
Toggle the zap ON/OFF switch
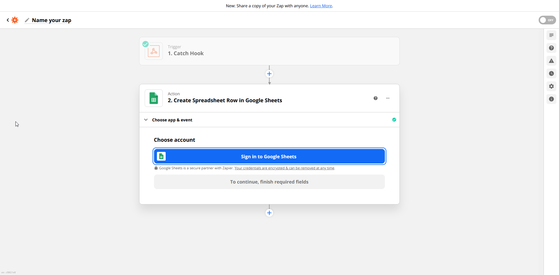[547, 20]
